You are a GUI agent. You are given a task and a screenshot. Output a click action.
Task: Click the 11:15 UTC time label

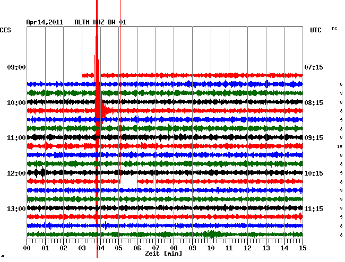(x=314, y=208)
